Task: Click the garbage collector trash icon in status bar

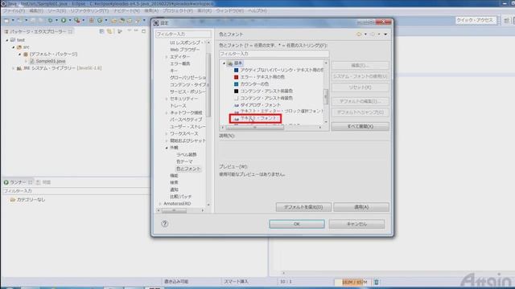Action: [377, 282]
